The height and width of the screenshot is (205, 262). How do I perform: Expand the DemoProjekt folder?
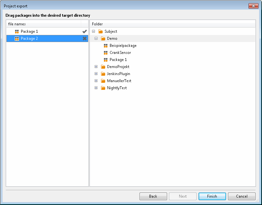click(96, 66)
